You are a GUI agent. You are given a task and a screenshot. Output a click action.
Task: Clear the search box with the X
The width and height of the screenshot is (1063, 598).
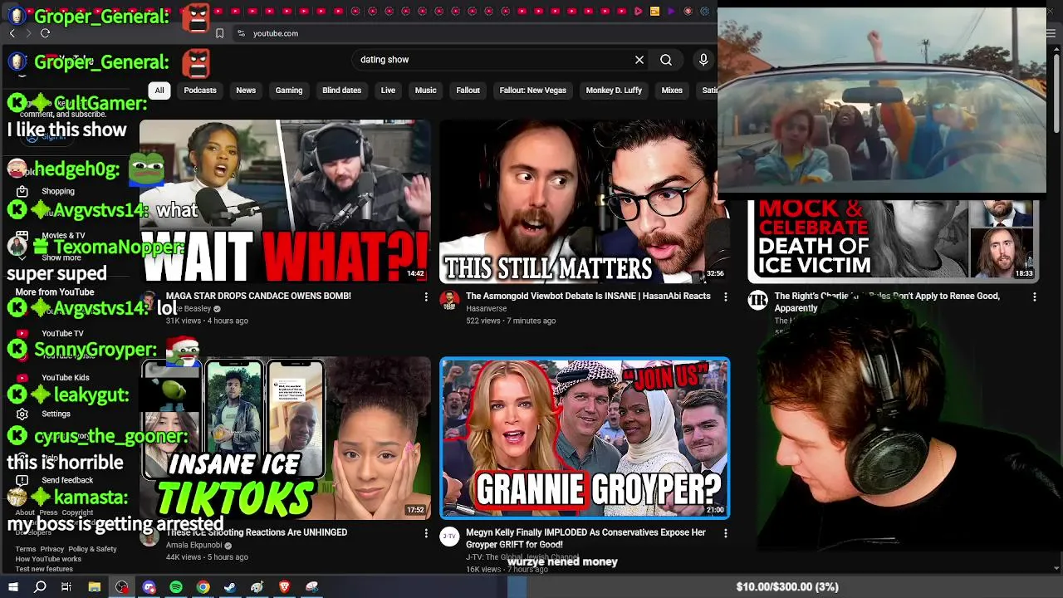[639, 60]
